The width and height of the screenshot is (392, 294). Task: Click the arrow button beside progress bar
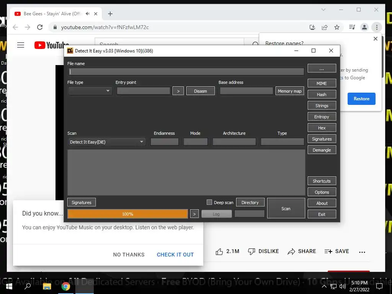tap(194, 214)
